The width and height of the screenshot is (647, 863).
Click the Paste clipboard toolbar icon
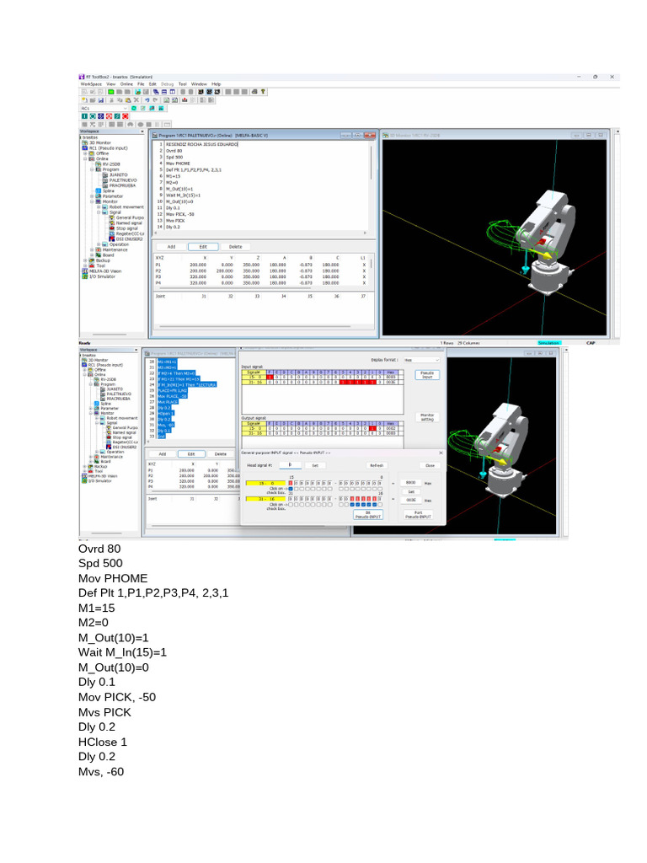coord(128,100)
